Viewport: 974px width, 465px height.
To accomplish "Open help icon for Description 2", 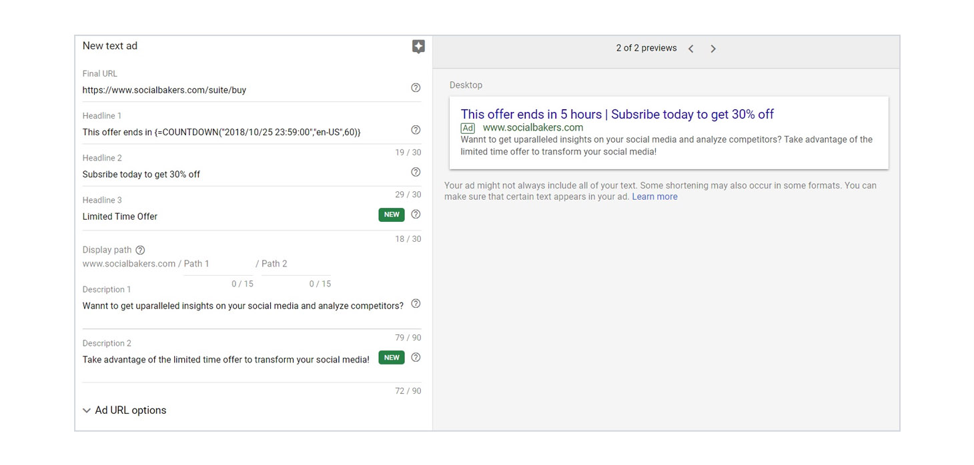I will click(416, 357).
